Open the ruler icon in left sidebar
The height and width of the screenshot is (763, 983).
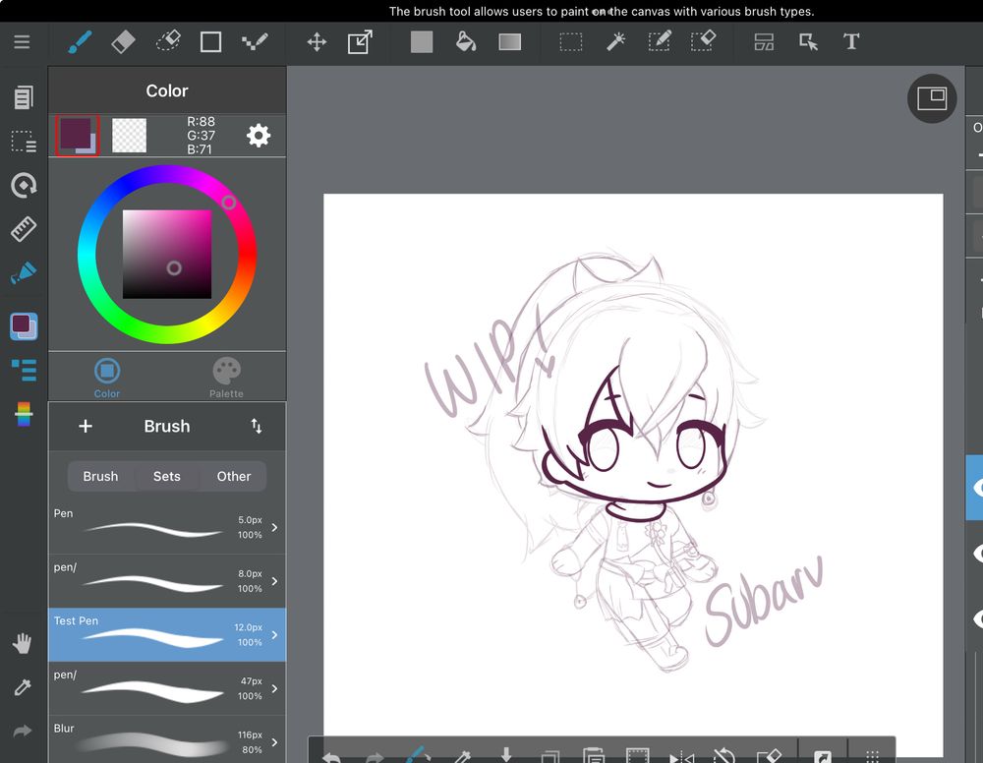click(x=24, y=229)
